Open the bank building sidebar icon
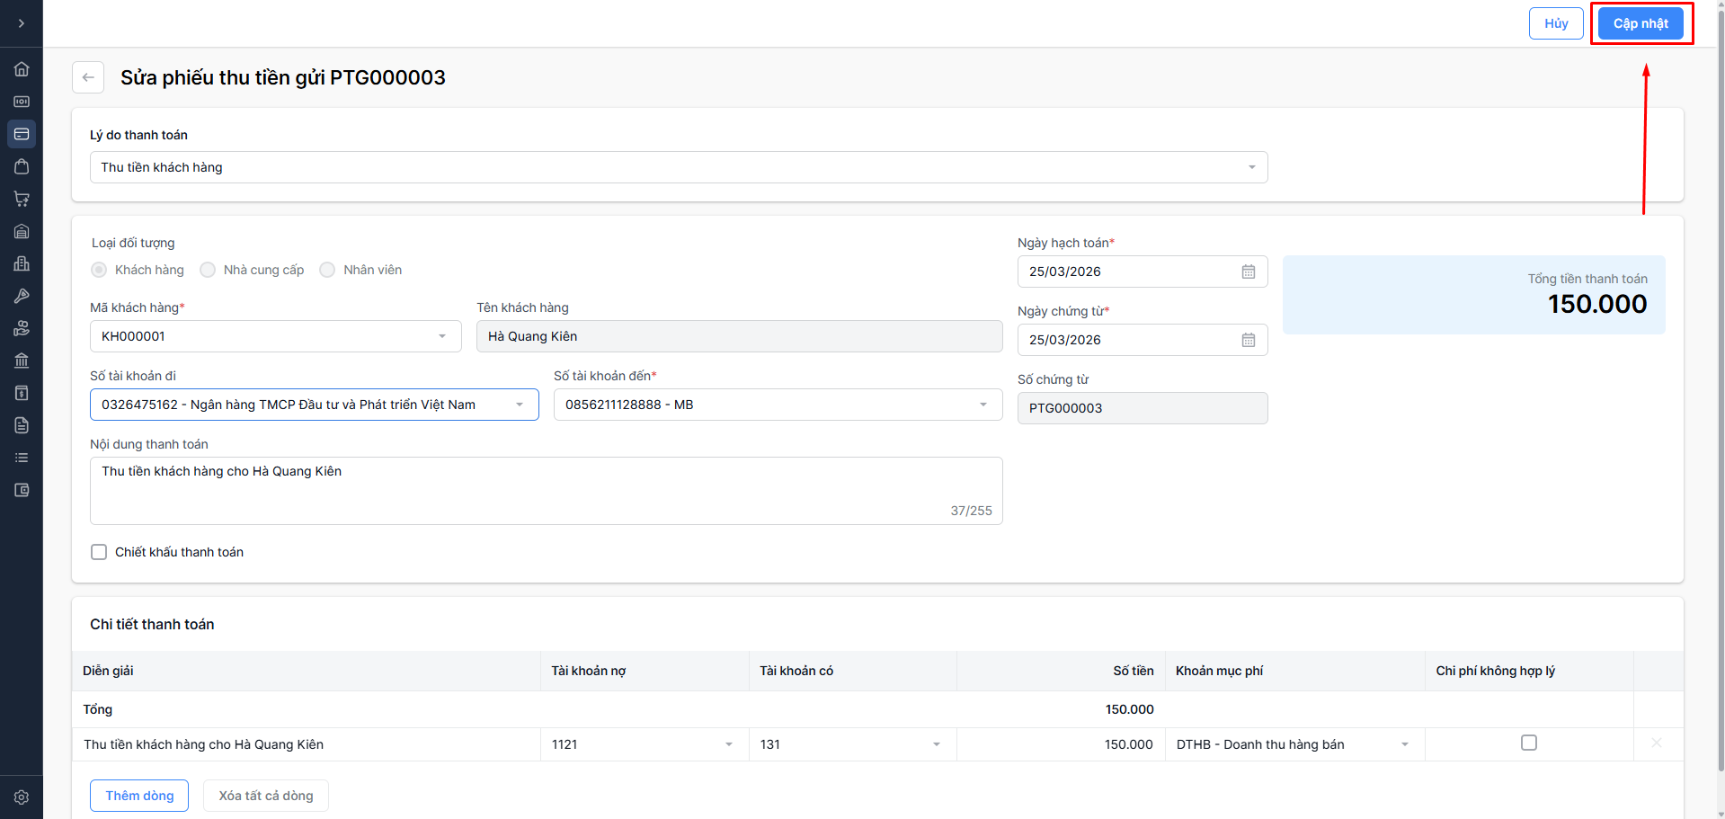 [22, 361]
